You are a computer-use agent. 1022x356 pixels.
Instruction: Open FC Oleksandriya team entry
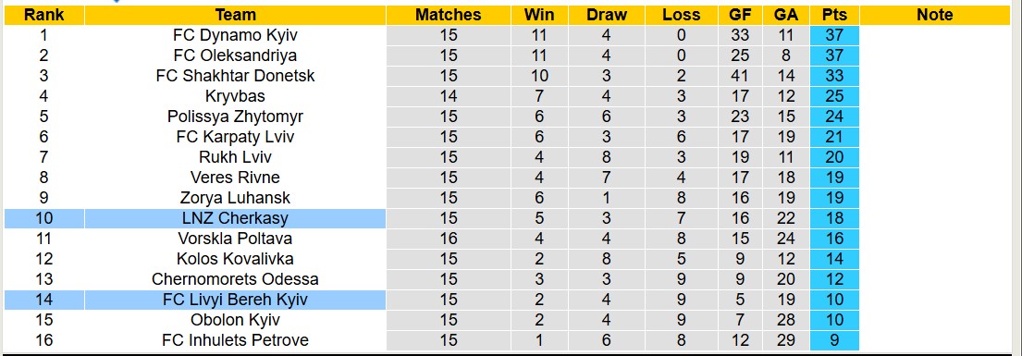235,55
